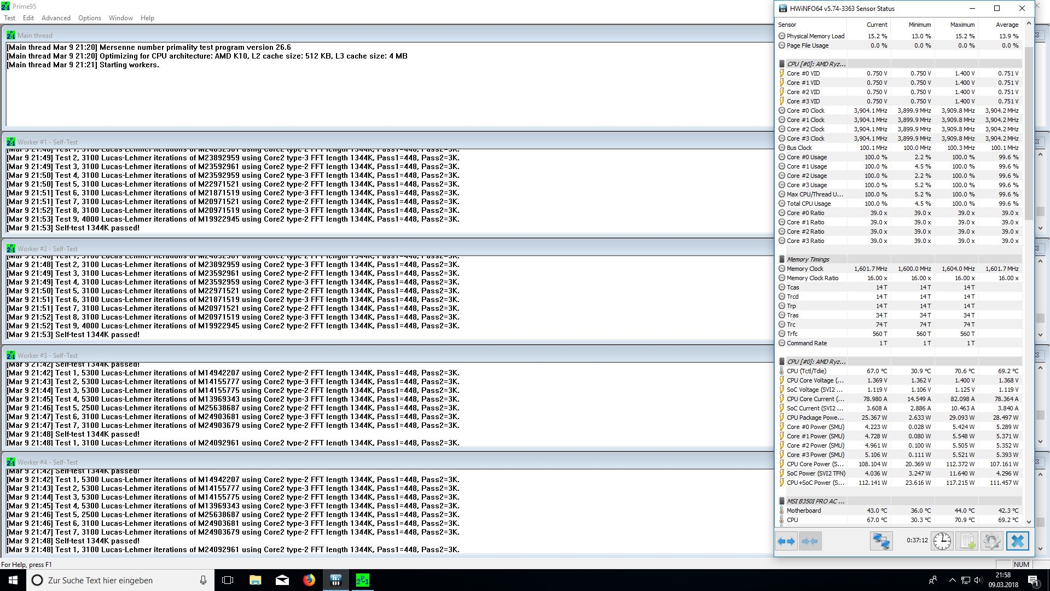Open the People icon in taskbar
This screenshot has height=591, width=1050.
click(x=933, y=580)
